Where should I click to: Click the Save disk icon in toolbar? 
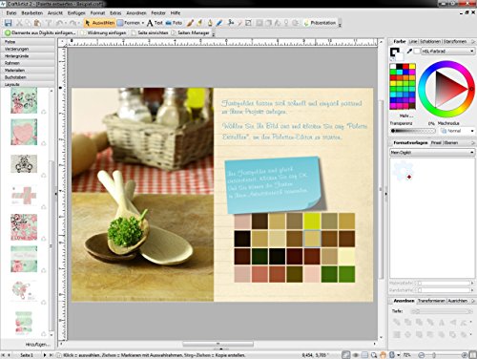click(x=8, y=23)
